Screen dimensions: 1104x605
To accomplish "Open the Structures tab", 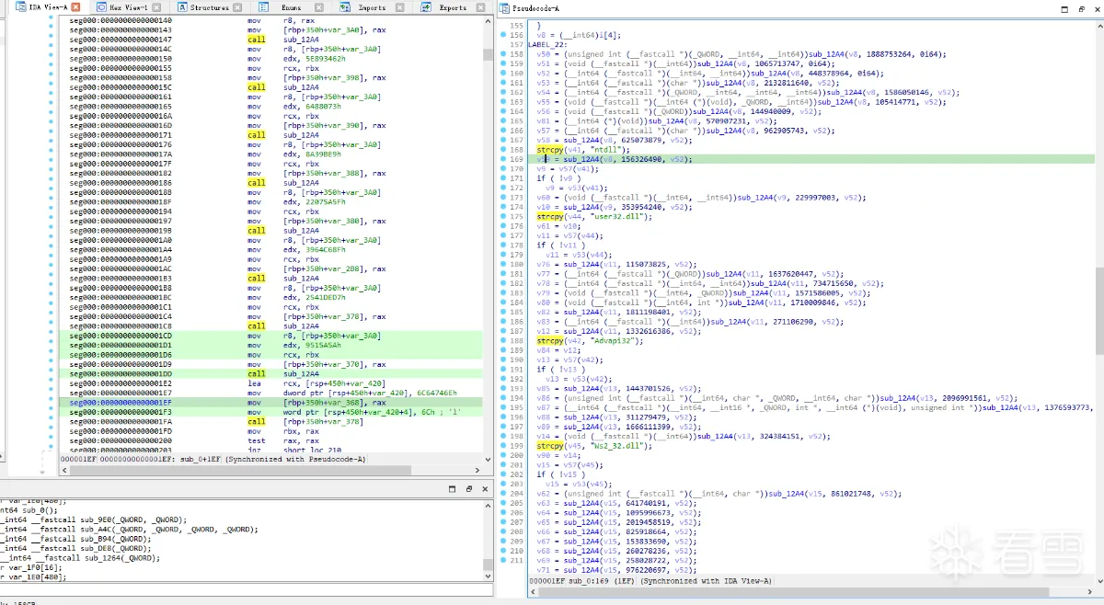I will (211, 7).
